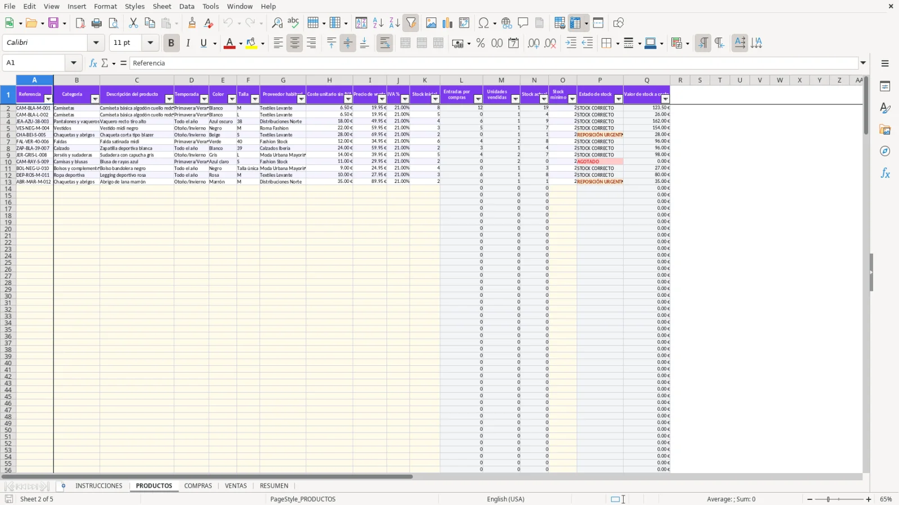Switch to RESUMEN sheet tab
This screenshot has width=899, height=505.
tap(274, 486)
